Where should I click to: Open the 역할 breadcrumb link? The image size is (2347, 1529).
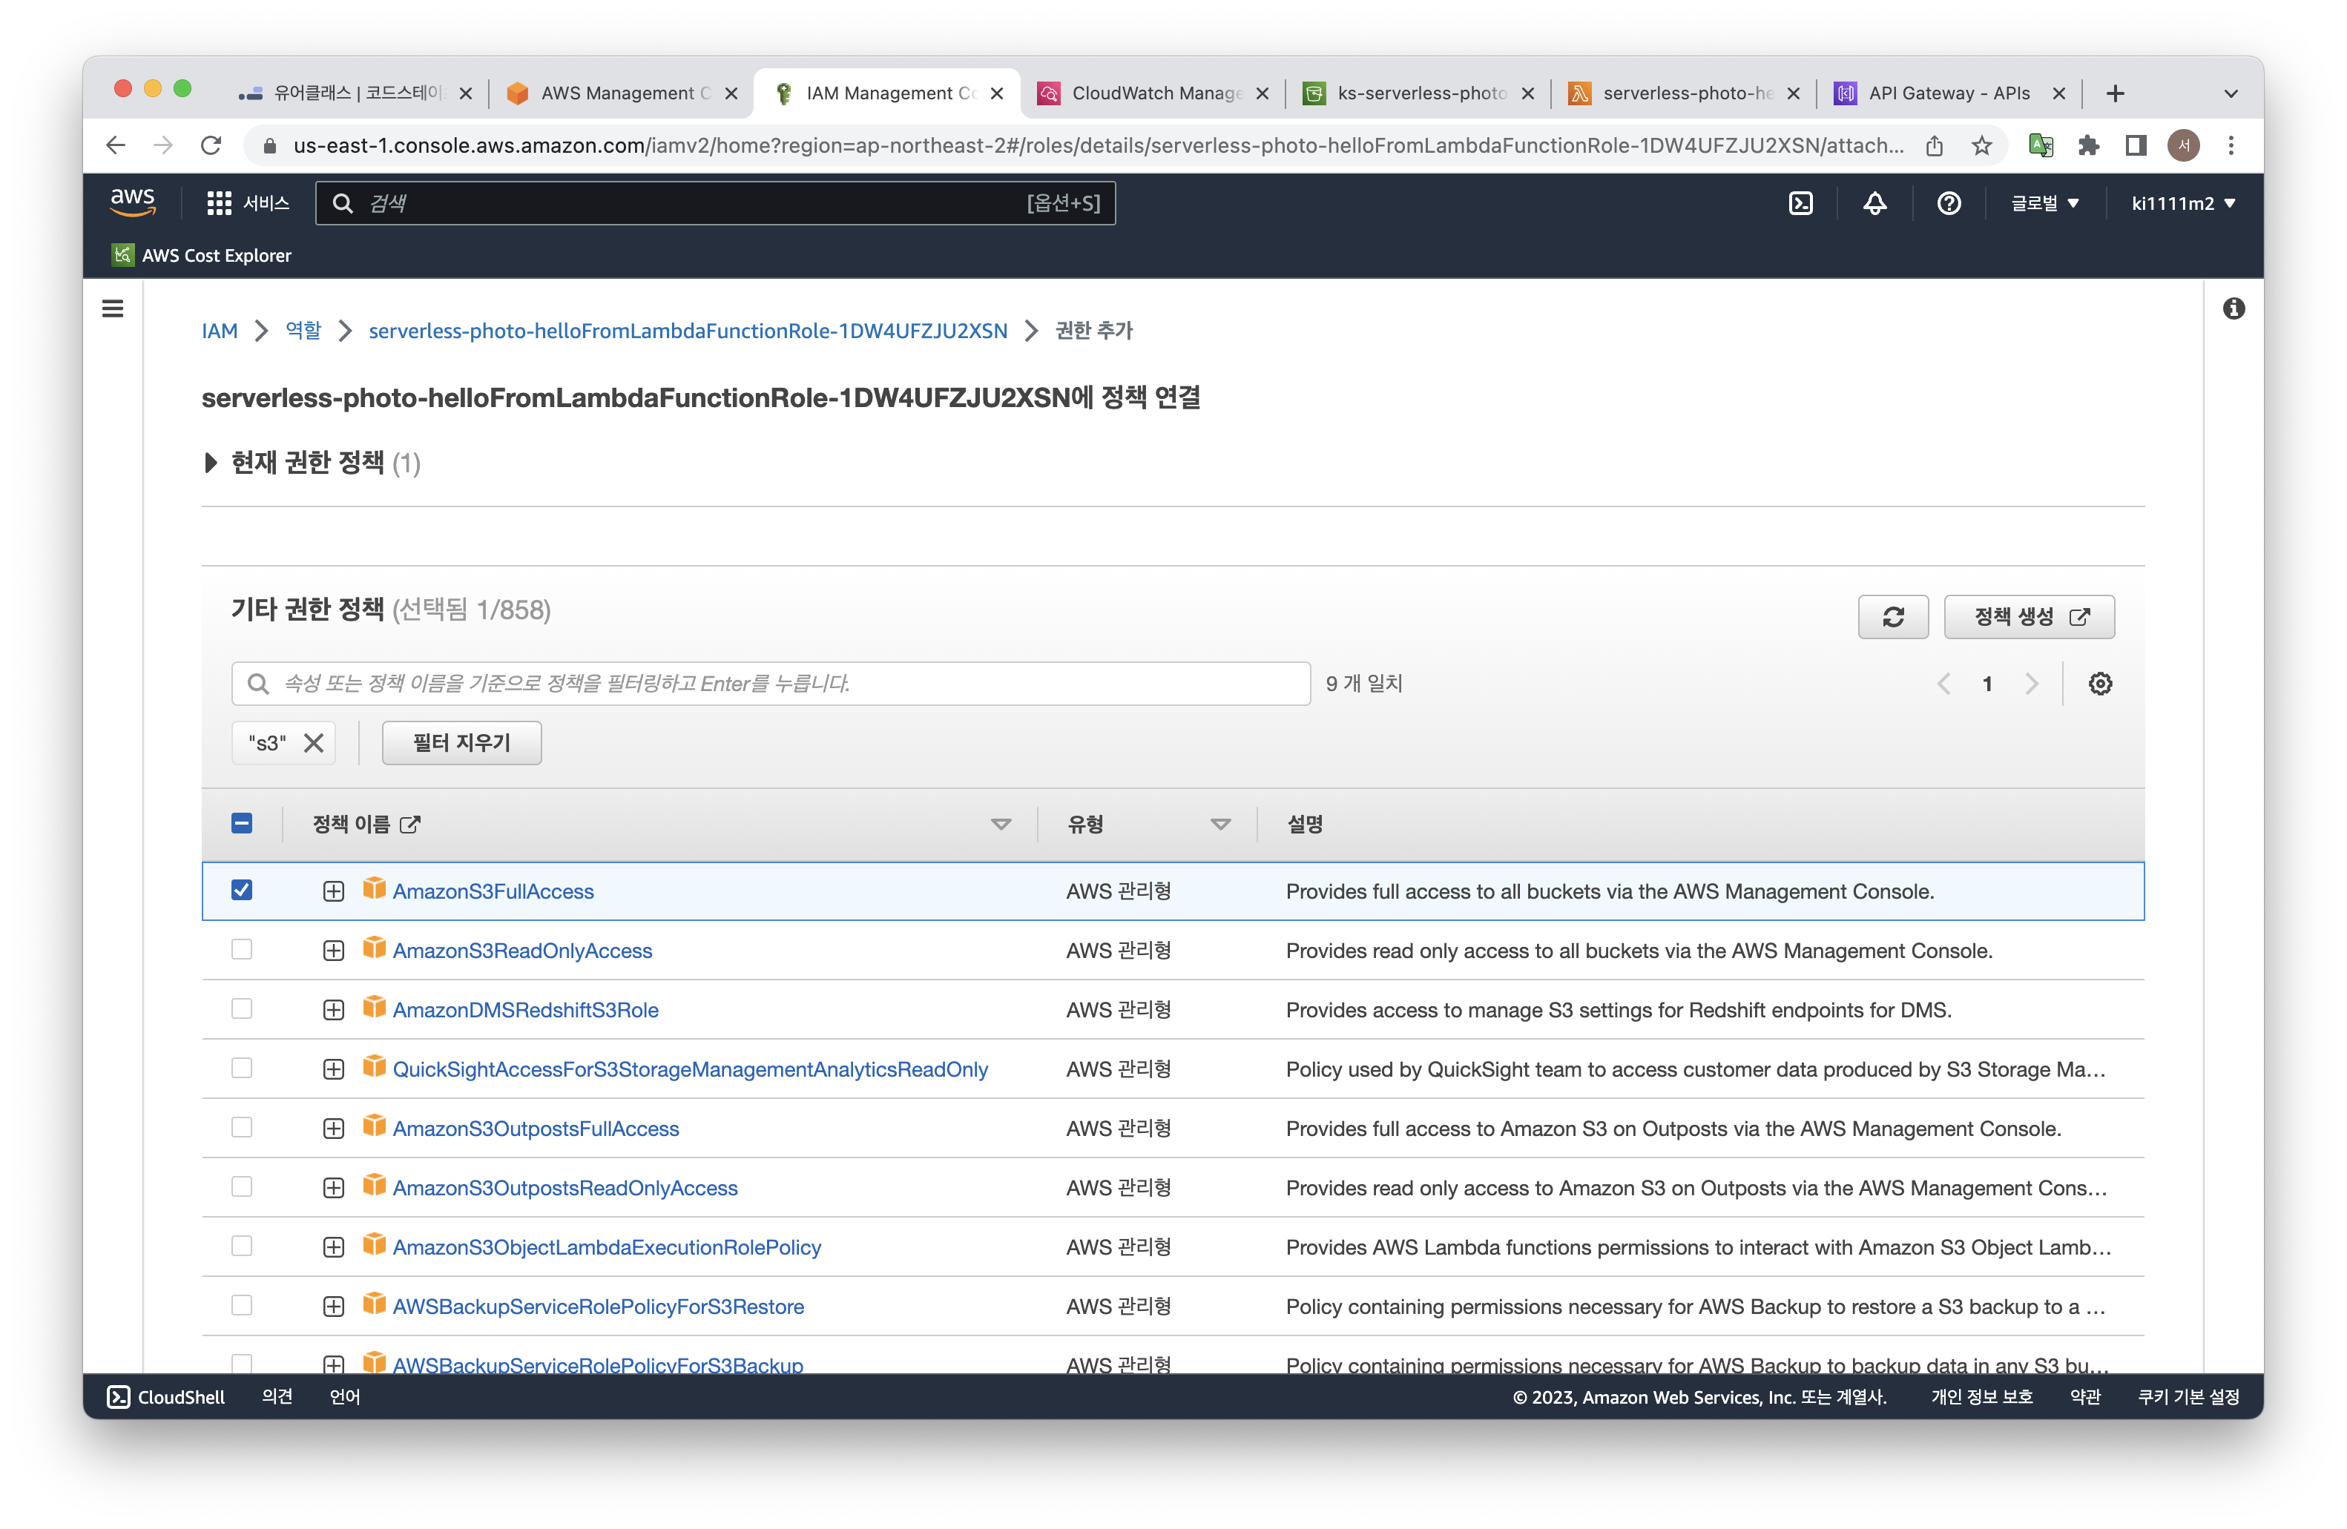pos(303,330)
